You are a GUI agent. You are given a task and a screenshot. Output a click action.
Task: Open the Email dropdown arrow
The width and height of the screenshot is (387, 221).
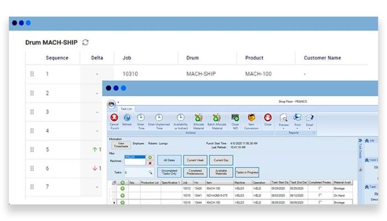point(310,129)
